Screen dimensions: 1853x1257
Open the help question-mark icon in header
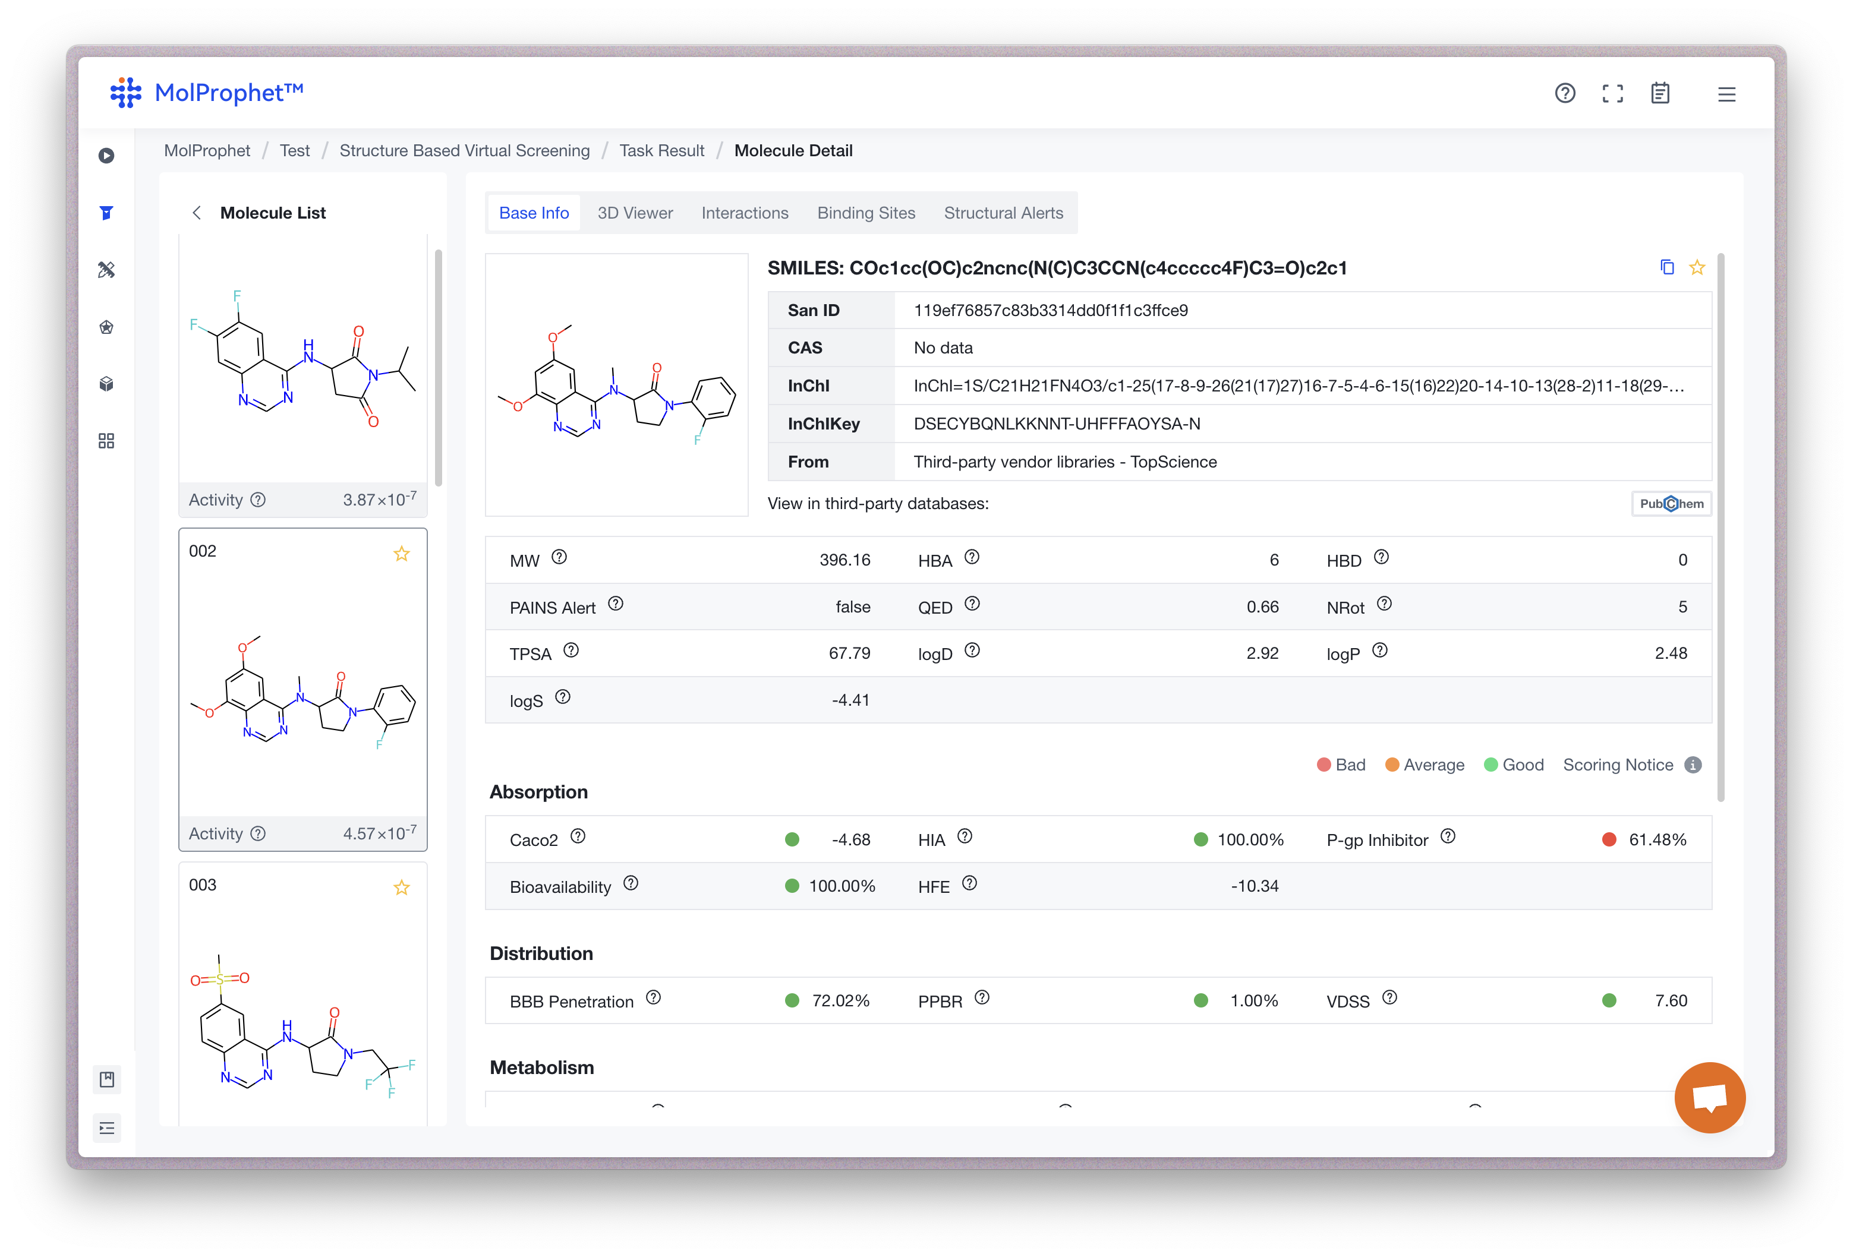[x=1564, y=93]
